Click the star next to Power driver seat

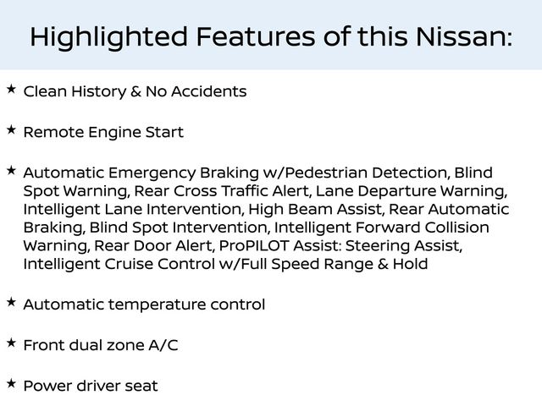coord(10,383)
